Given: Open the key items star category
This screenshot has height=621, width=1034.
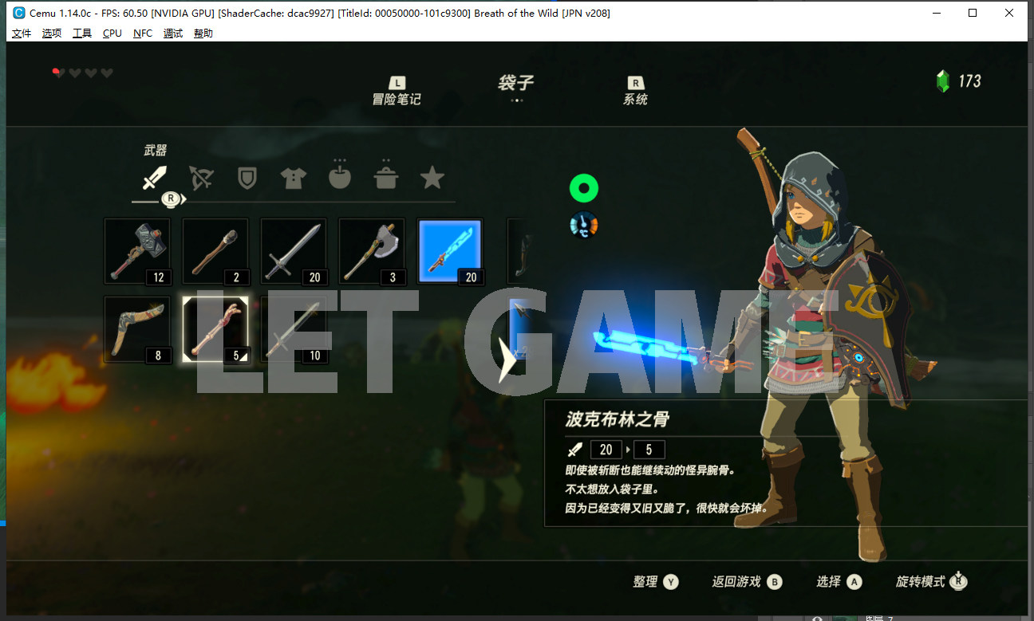Looking at the screenshot, I should (432, 178).
